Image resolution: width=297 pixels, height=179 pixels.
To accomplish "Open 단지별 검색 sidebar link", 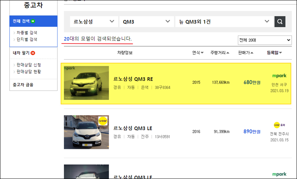I will (27, 39).
